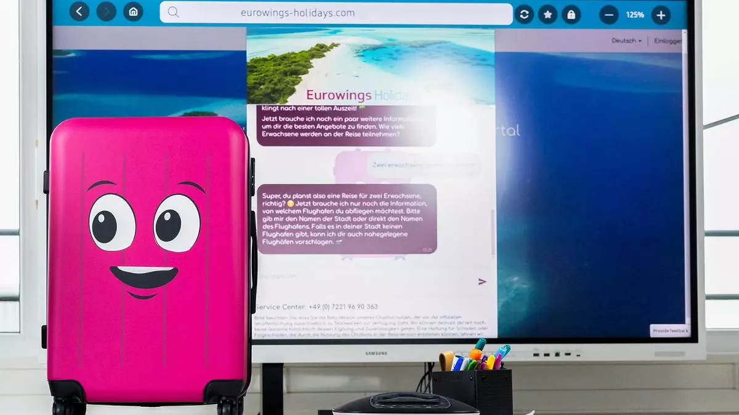Click the browser forward arrow button

tap(106, 12)
